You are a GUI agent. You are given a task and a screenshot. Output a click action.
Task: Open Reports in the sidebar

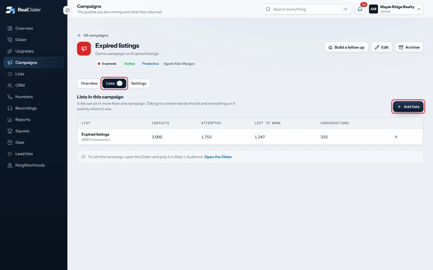tap(34, 120)
